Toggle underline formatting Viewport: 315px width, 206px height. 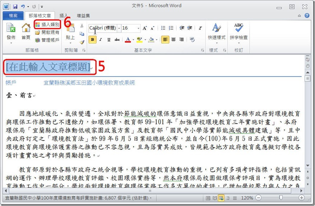pos(108,39)
